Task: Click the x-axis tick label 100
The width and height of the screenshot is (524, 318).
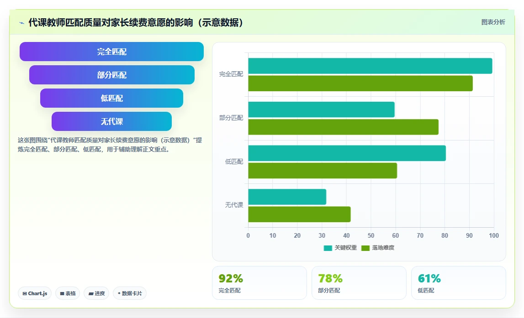Action: (493, 235)
